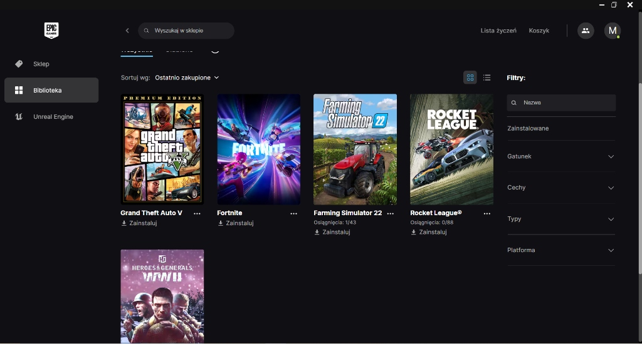Click the magnifier icon in Nazwa filter
The height and width of the screenshot is (344, 642).
(514, 103)
